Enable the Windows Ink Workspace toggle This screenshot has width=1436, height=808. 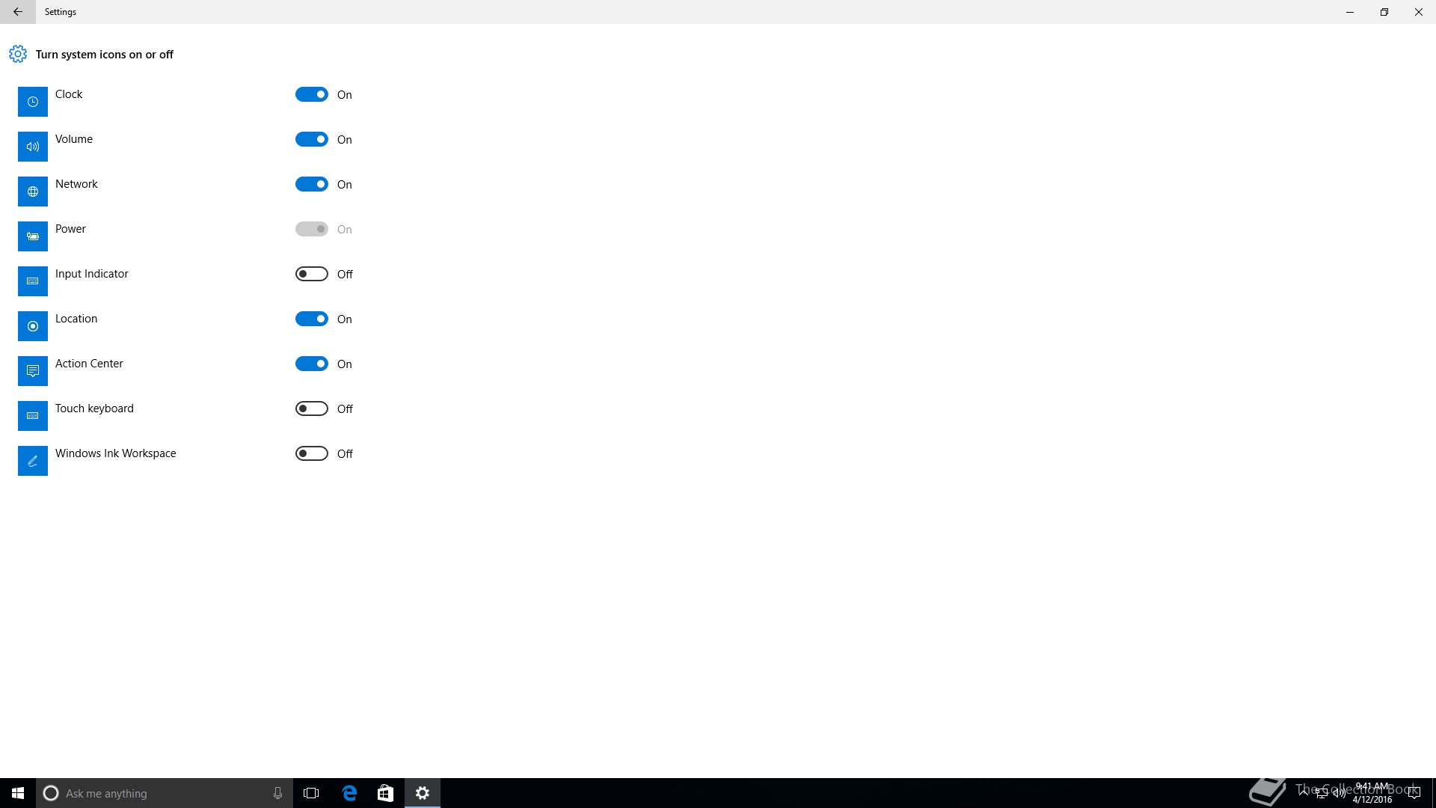(x=312, y=453)
